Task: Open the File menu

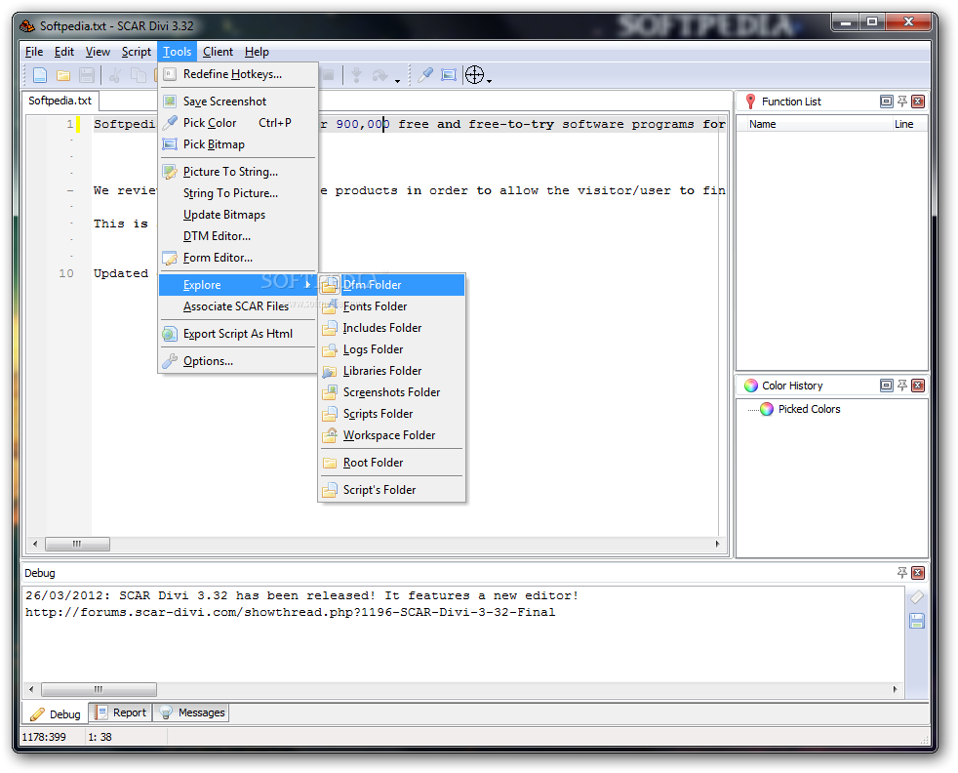Action: click(34, 52)
